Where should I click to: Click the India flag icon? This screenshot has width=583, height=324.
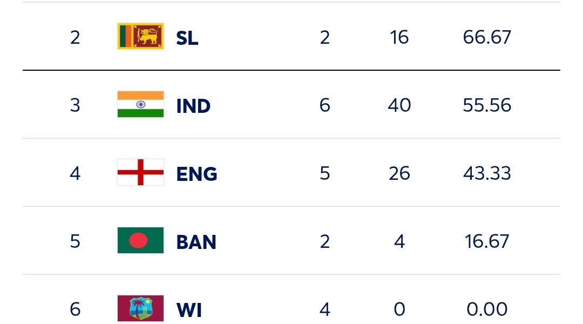140,105
